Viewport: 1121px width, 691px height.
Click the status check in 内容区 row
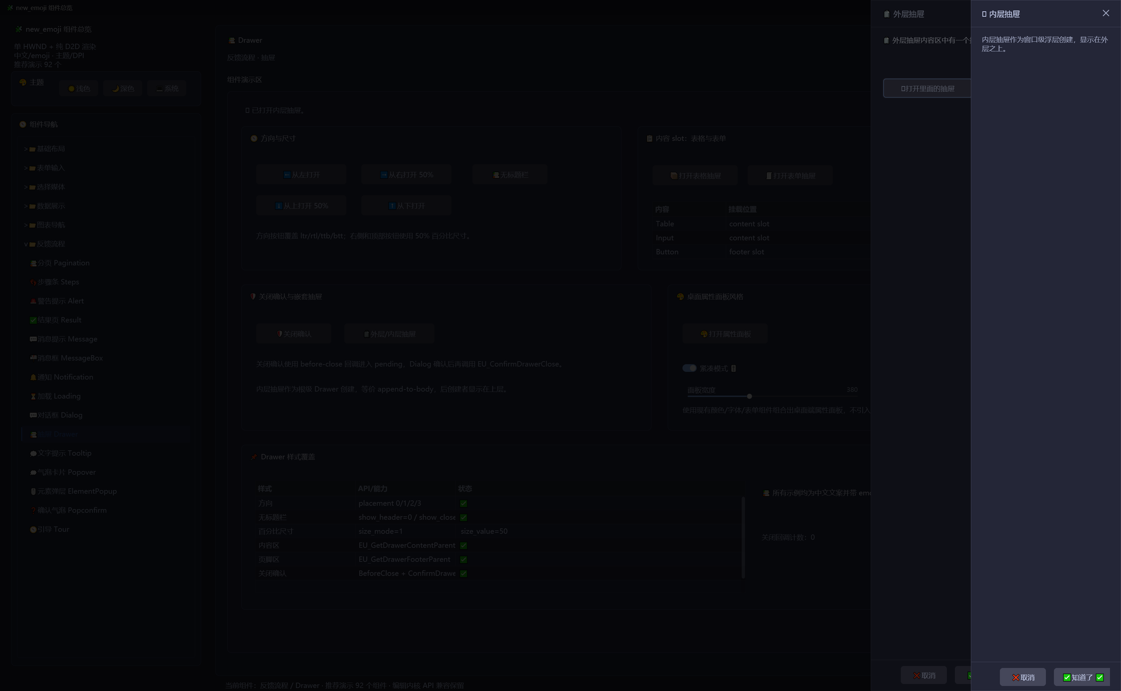[463, 545]
